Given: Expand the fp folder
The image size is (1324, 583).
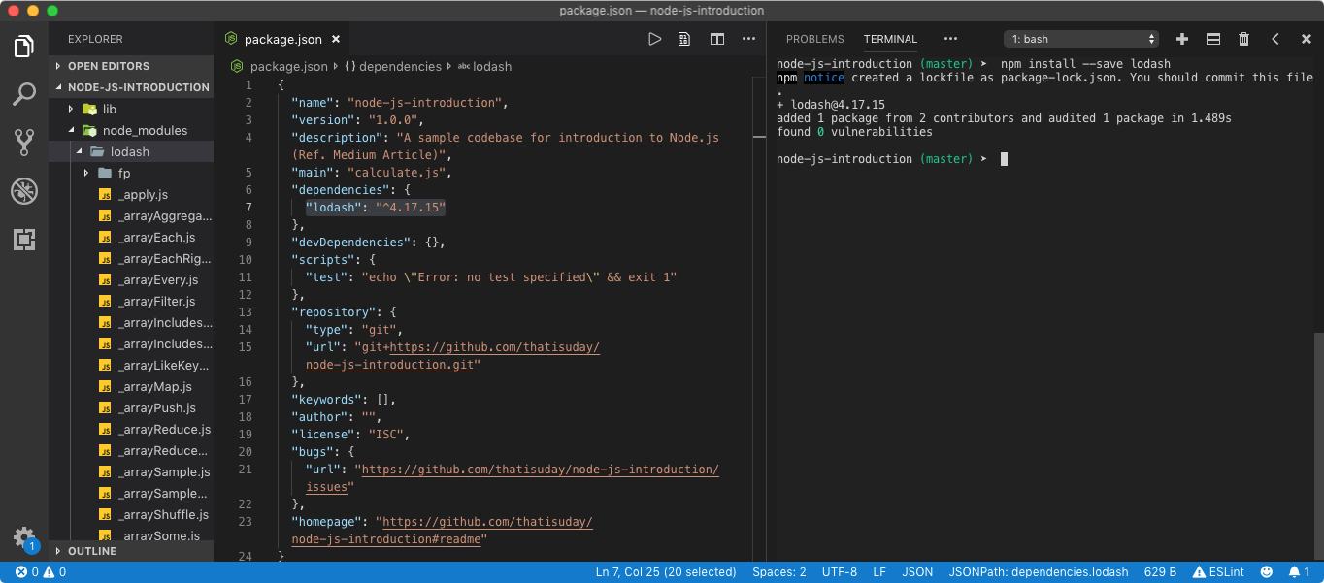Looking at the screenshot, I should (x=131, y=173).
